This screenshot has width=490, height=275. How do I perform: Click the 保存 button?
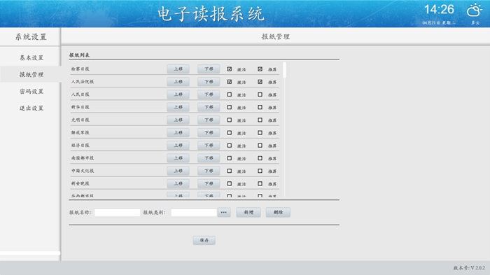pos(204,240)
